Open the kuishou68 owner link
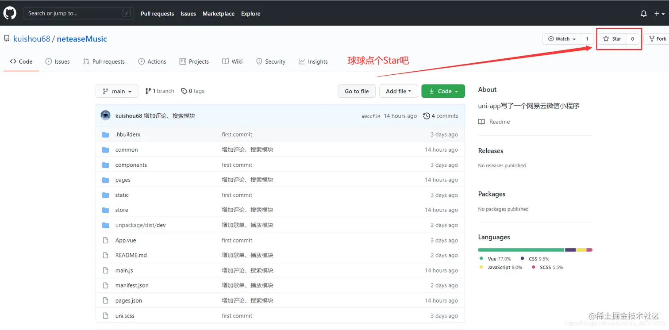The image size is (669, 330). click(x=32, y=39)
